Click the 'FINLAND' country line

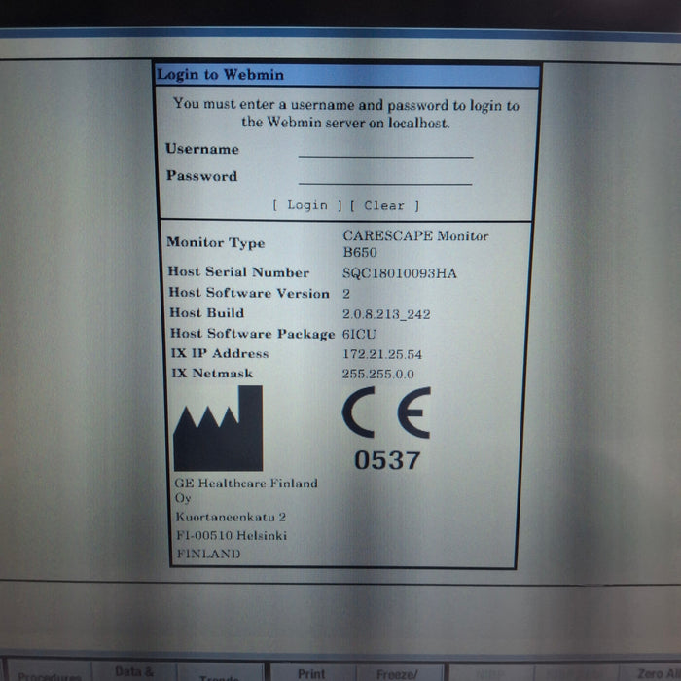click(x=208, y=554)
